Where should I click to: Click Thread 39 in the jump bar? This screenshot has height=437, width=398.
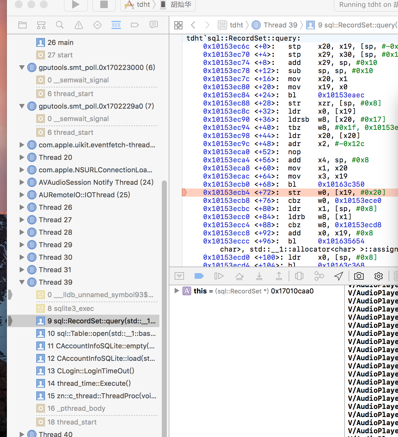pyautogui.click(x=275, y=25)
